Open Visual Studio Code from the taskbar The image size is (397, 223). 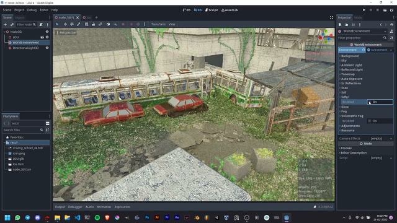(x=77, y=217)
